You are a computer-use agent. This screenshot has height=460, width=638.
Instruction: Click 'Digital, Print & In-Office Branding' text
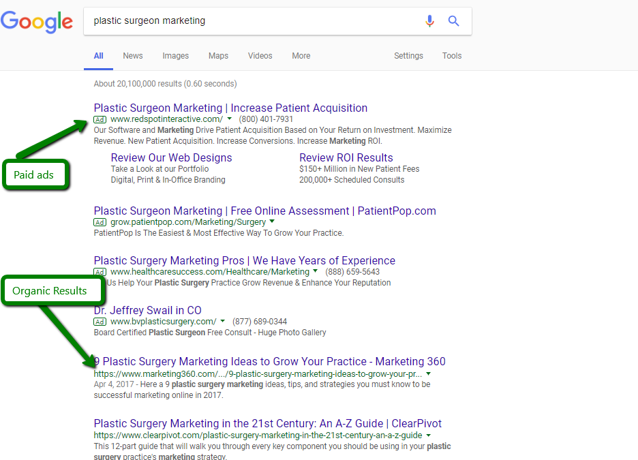168,180
